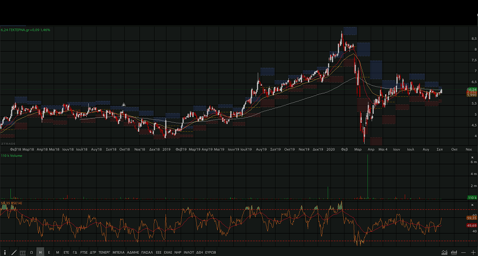Select the line drawing tool
Screen dimensions: 478x256
tap(14, 252)
